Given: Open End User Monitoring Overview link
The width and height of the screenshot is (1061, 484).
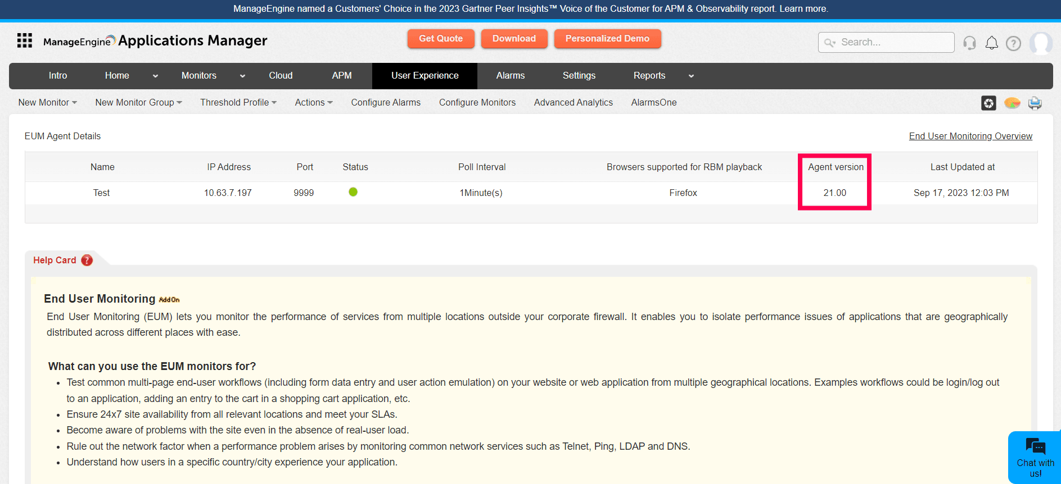Looking at the screenshot, I should point(970,136).
